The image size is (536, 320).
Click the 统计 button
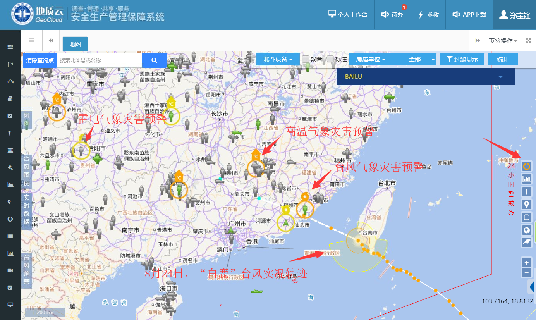coord(503,59)
